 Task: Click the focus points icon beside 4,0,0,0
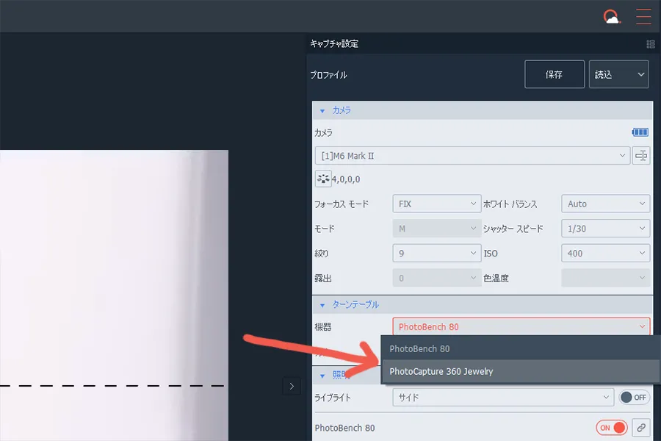click(x=322, y=179)
